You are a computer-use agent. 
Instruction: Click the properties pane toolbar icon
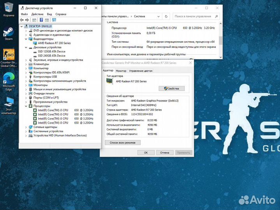click(x=47, y=20)
